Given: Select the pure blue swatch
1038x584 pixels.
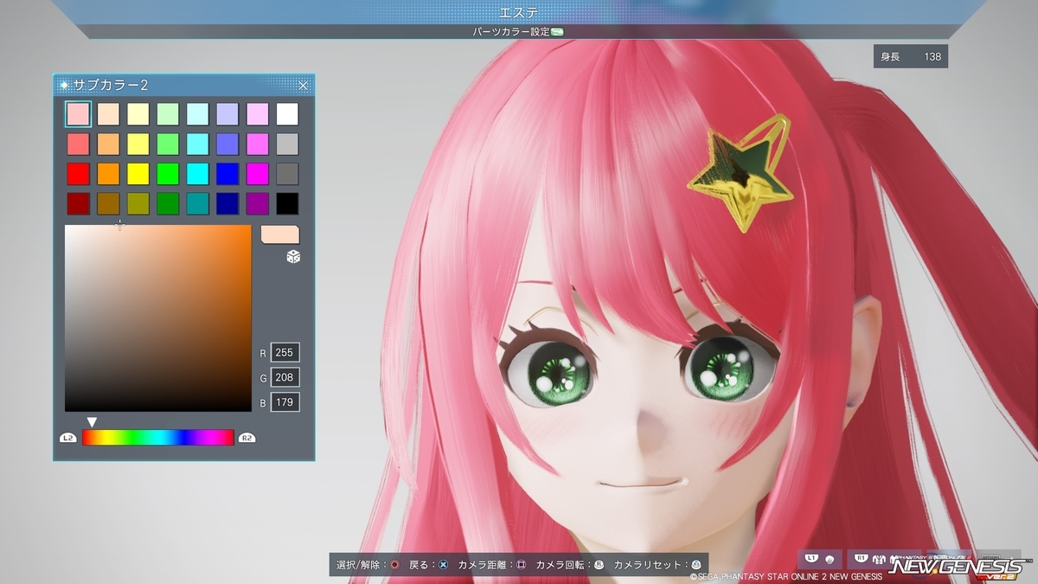Looking at the screenshot, I should (227, 174).
